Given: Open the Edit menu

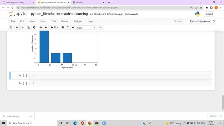Looking at the screenshot, I should 22,21.
